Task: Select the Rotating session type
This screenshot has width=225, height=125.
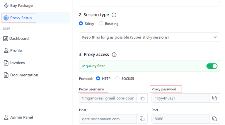Action: [101, 24]
